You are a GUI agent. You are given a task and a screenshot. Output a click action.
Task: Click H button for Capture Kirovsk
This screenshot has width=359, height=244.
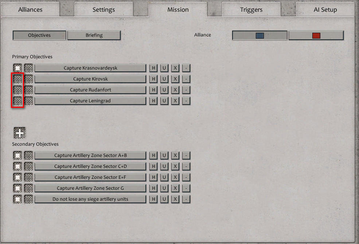pos(153,79)
